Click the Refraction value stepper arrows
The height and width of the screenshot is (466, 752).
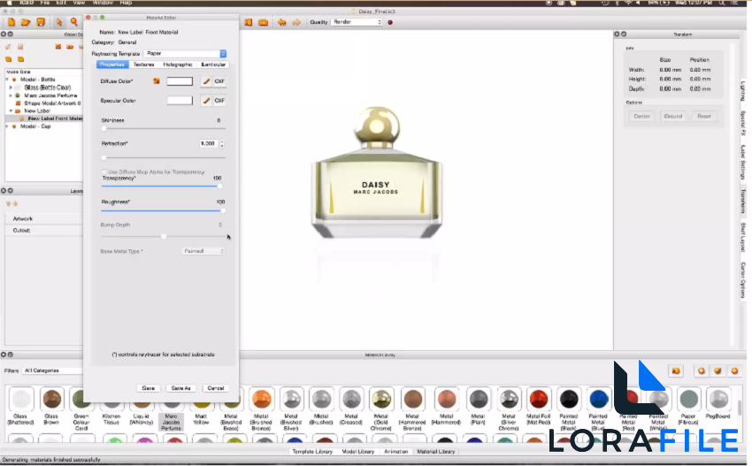[222, 143]
